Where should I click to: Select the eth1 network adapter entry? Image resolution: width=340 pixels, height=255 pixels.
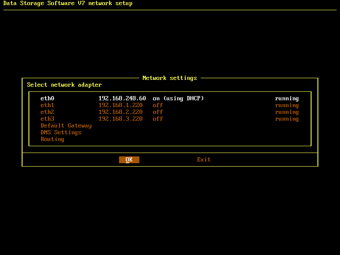pos(170,105)
